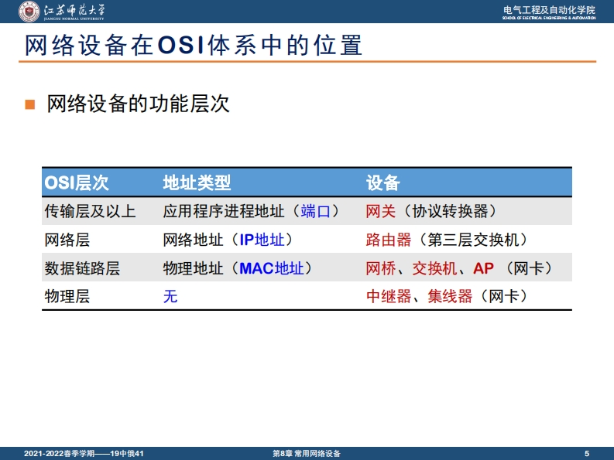Select the slide title 网络设备在OSI体系中的位置
This screenshot has width=614, height=460.
pos(194,44)
